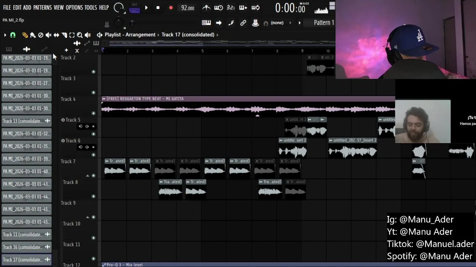Open the HELP menu

(104, 7)
